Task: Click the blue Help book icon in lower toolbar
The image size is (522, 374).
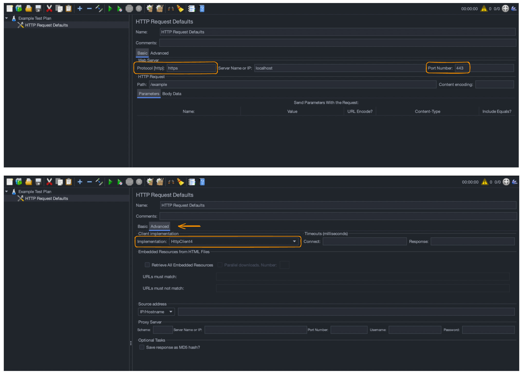Action: [x=202, y=182]
